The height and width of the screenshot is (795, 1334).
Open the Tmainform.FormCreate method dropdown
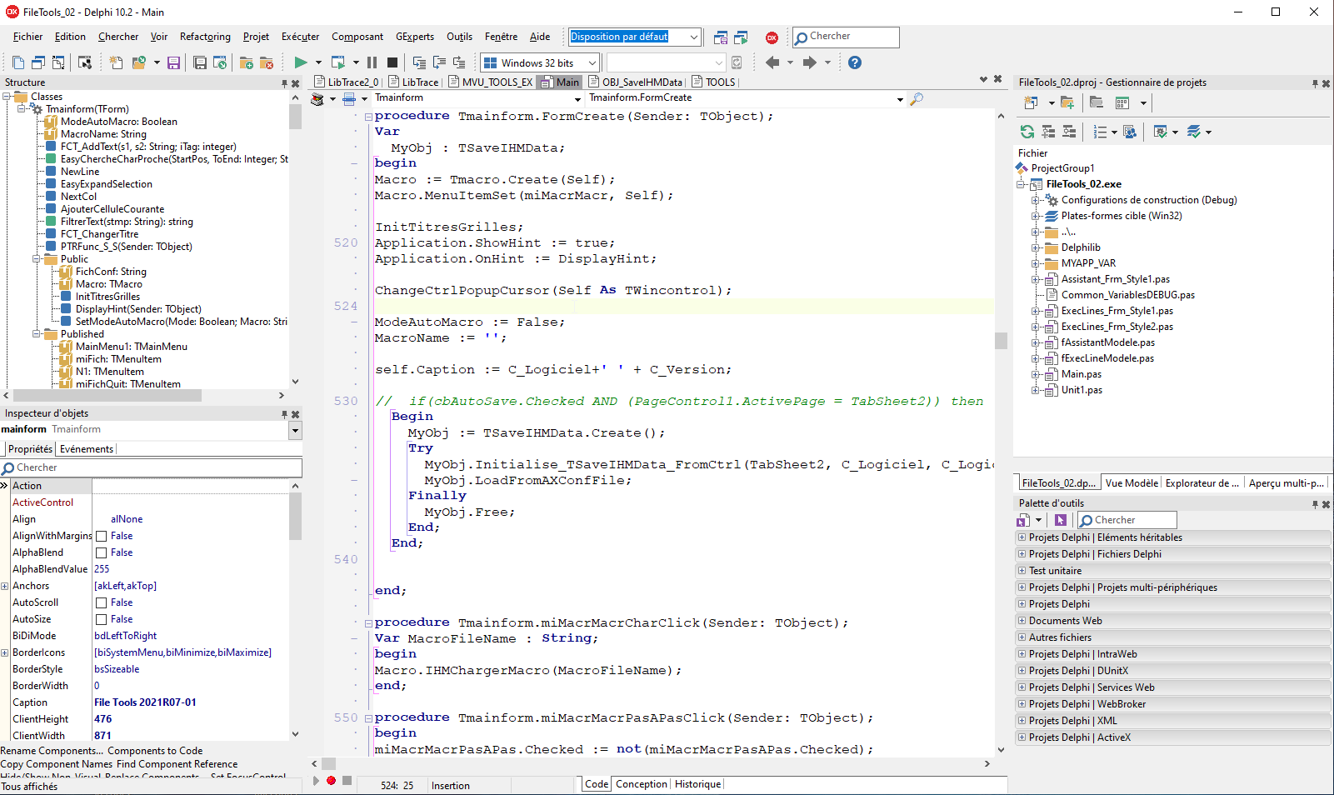point(900,99)
